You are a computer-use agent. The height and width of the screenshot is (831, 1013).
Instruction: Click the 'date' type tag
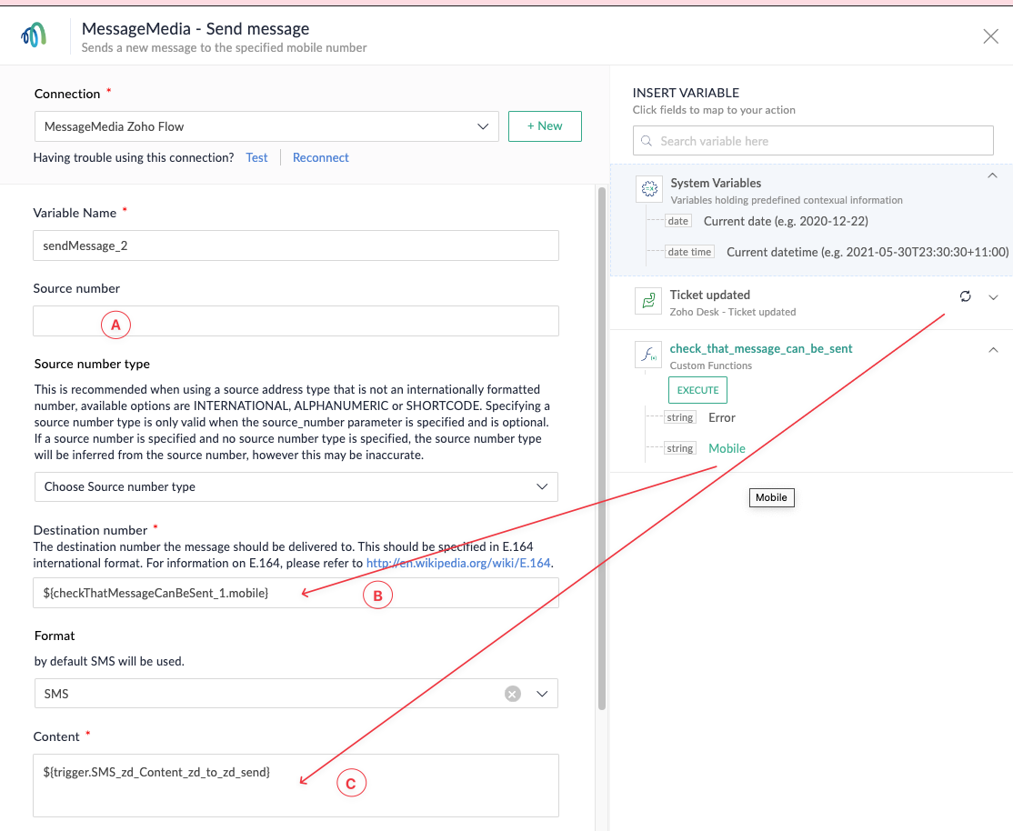(677, 221)
